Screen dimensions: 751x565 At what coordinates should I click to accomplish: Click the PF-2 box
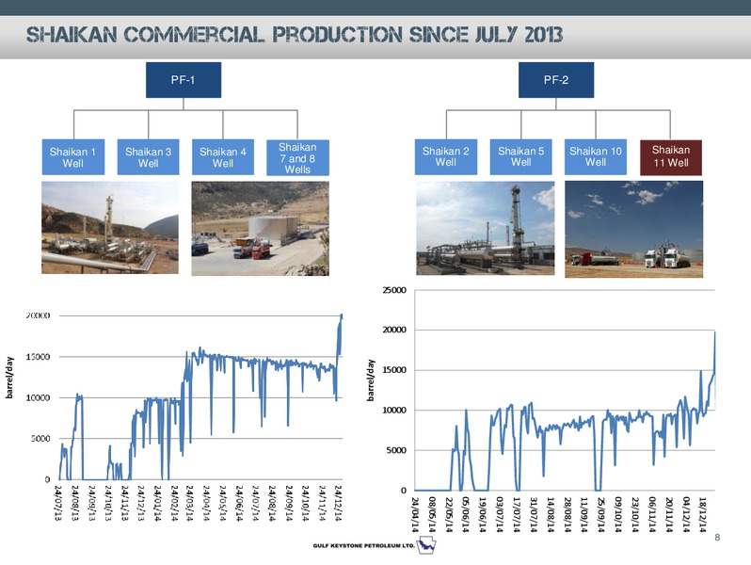pos(556,80)
